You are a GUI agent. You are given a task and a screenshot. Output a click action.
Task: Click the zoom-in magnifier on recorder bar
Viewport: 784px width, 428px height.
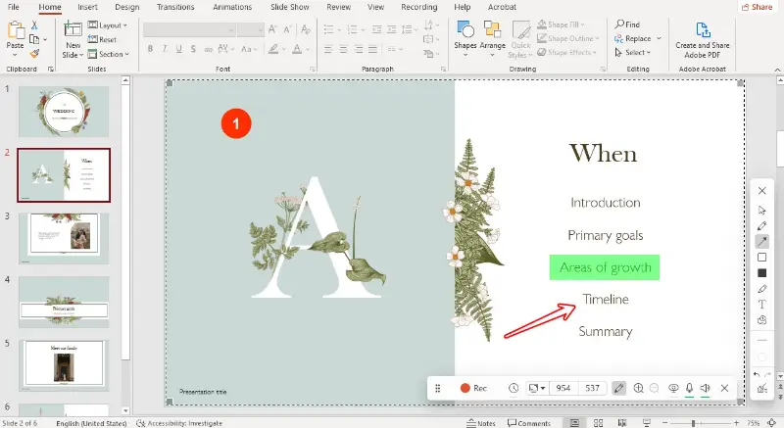pos(639,388)
